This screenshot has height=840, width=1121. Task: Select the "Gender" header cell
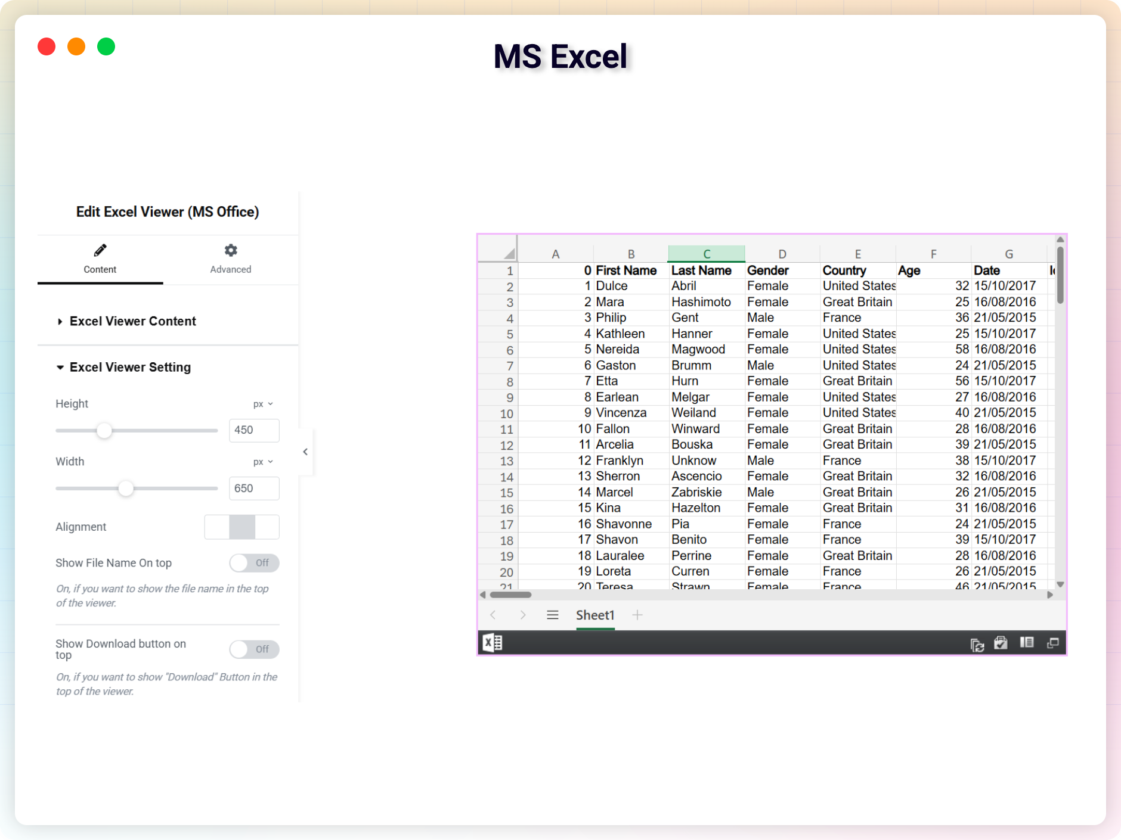coord(782,270)
